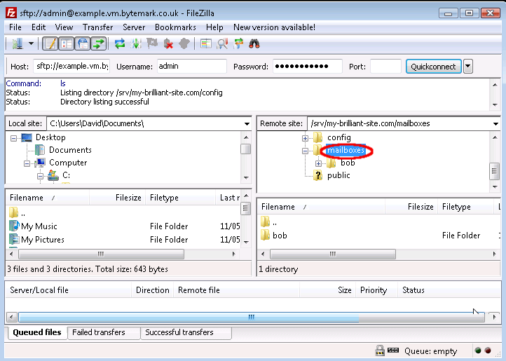Click the Port input field
Image resolution: width=506 pixels, height=361 pixels.
coord(385,66)
